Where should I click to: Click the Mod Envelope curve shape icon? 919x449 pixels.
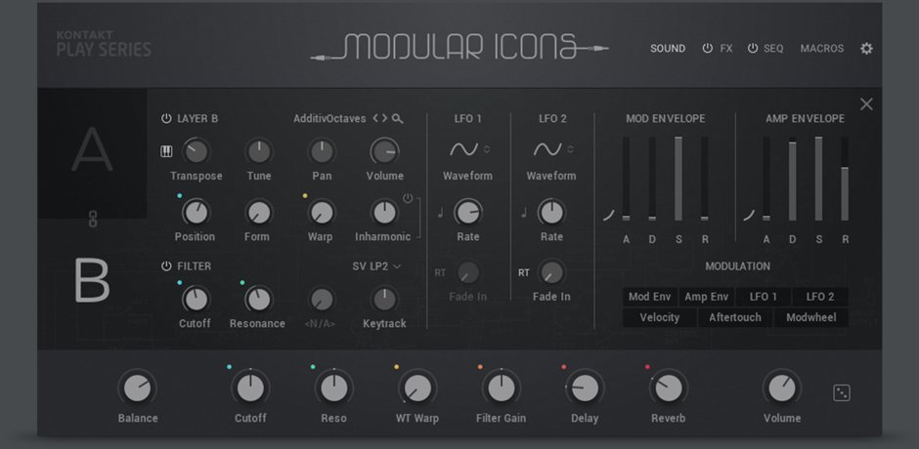609,216
